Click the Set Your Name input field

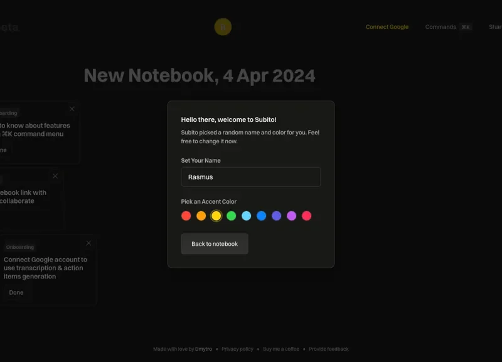(x=250, y=177)
